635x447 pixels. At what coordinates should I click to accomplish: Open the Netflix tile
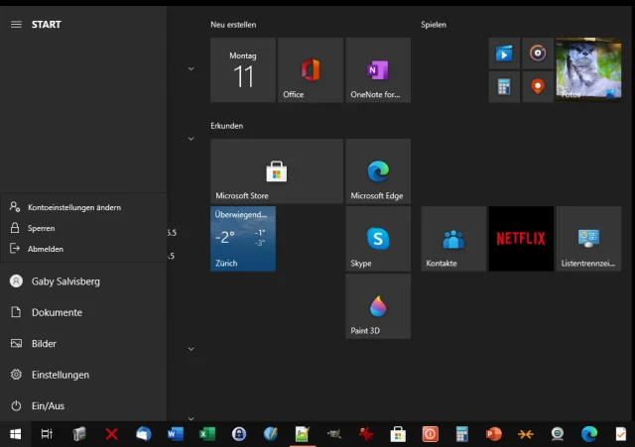[x=521, y=239]
